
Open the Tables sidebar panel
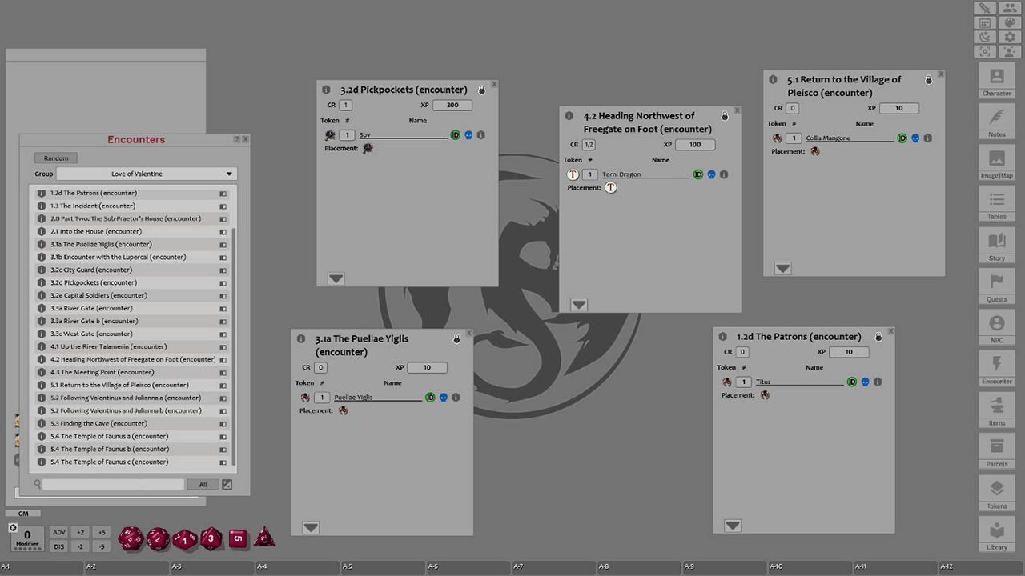(996, 204)
